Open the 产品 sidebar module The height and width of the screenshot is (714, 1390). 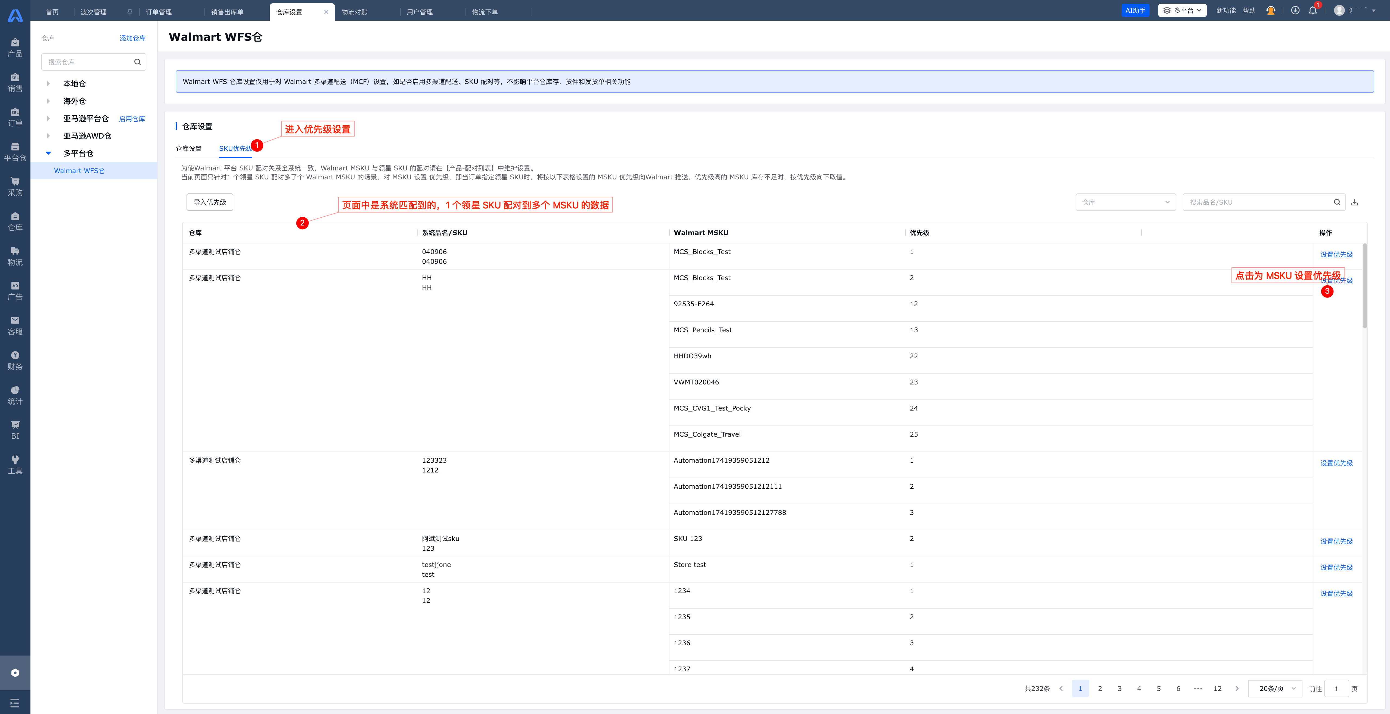tap(15, 48)
